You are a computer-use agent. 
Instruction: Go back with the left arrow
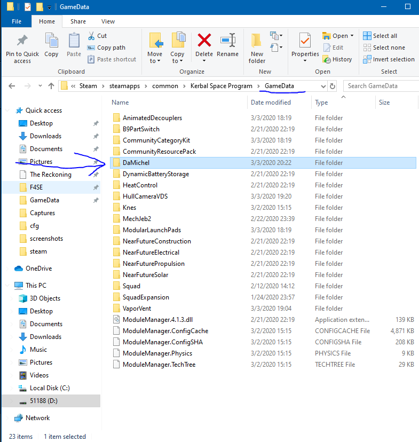pyautogui.click(x=12, y=86)
